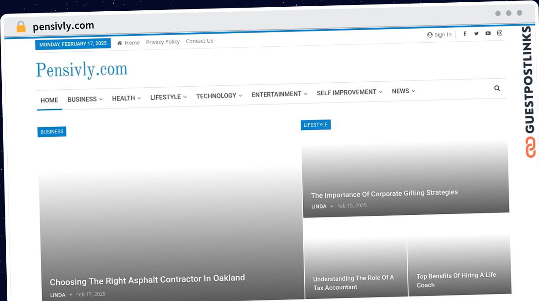539x301 pixels.
Task: Open the BUSINESS nav menu
Action: pos(82,99)
